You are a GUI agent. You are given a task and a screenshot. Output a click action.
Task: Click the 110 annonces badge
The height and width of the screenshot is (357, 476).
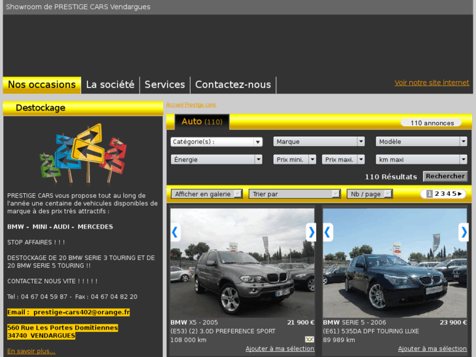(x=431, y=123)
